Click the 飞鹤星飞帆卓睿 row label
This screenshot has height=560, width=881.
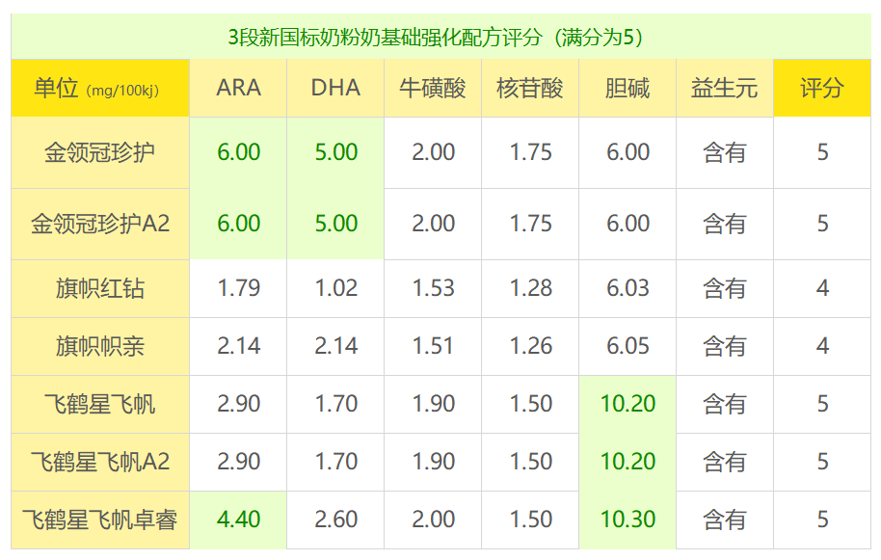click(x=99, y=520)
